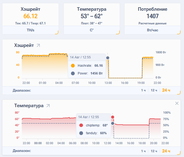Click the 13:00 label on hashrate axis

pos(108,83)
